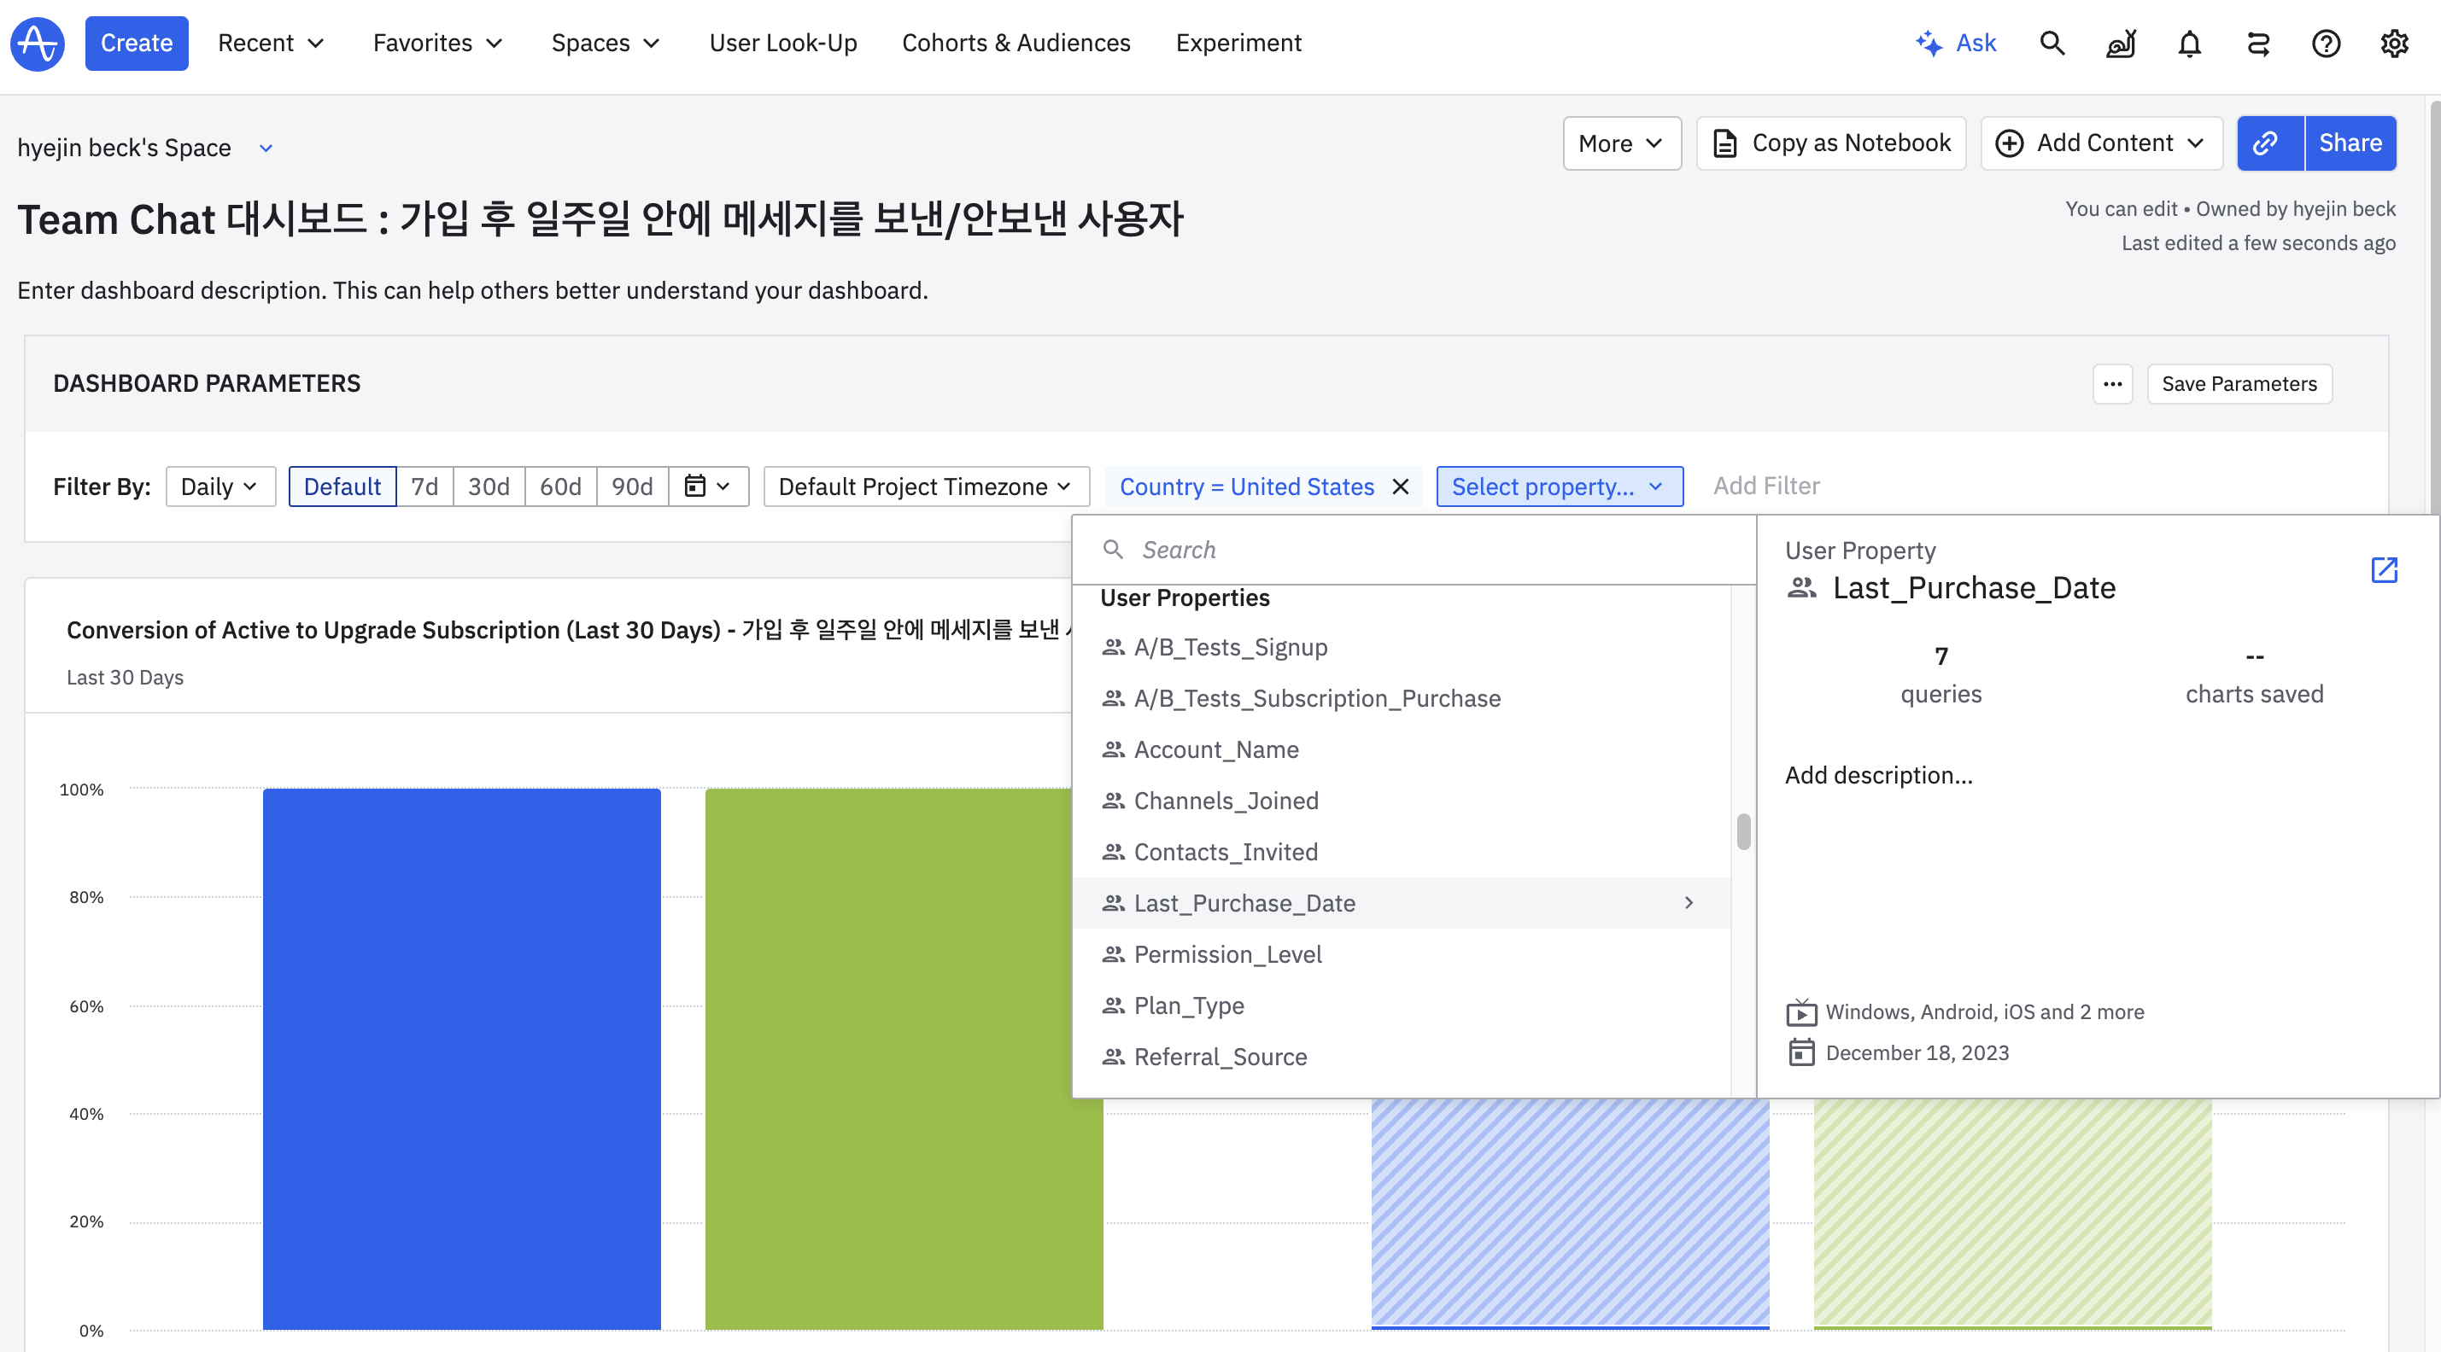Open Last_Purchase_Date external link icon
This screenshot has height=1352, width=2441.
point(2384,570)
